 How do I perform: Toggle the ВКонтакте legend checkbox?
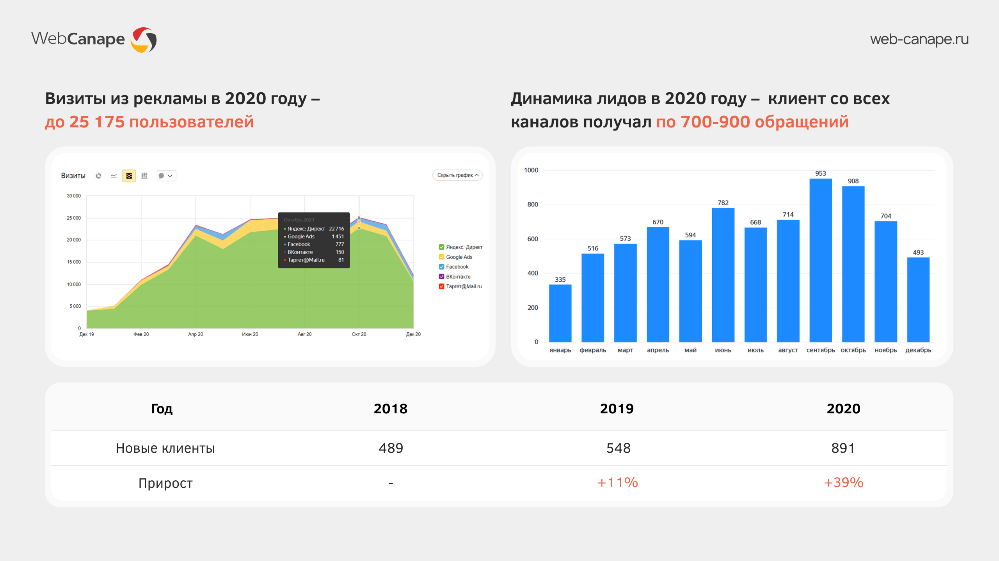point(441,277)
